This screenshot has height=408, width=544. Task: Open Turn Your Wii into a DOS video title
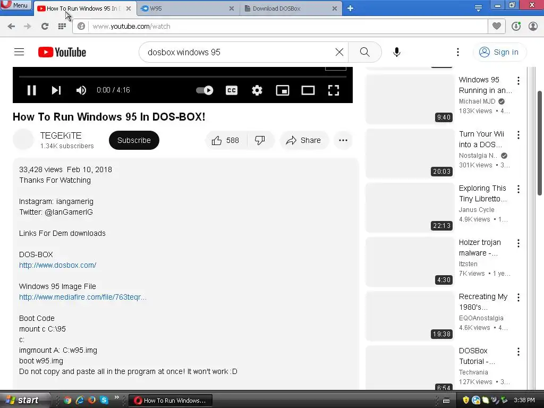click(481, 139)
